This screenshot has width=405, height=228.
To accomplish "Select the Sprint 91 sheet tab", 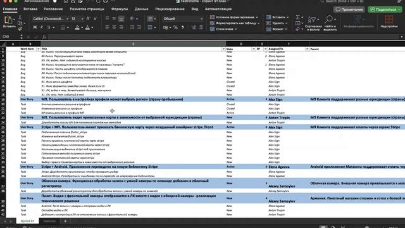I will 27,221.
